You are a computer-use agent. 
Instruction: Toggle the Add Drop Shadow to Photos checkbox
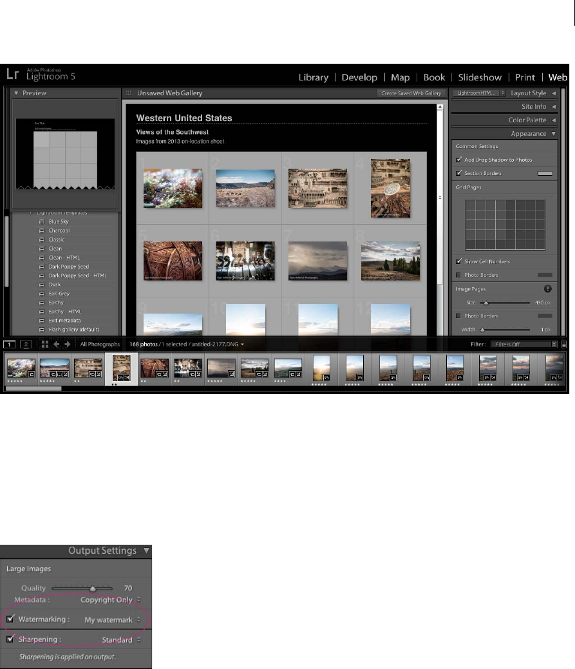click(x=458, y=160)
